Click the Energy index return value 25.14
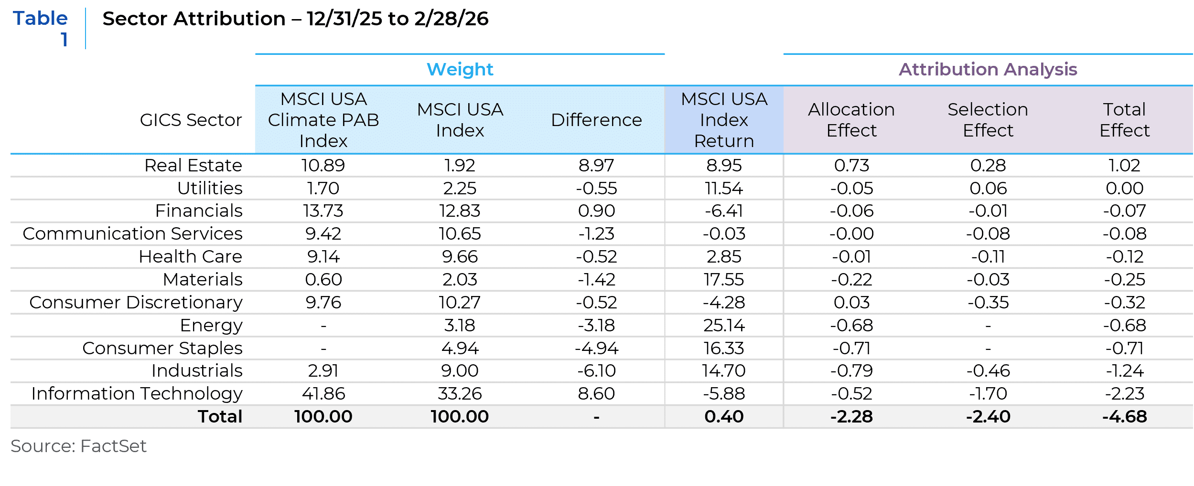This screenshot has height=486, width=1194. point(724,326)
